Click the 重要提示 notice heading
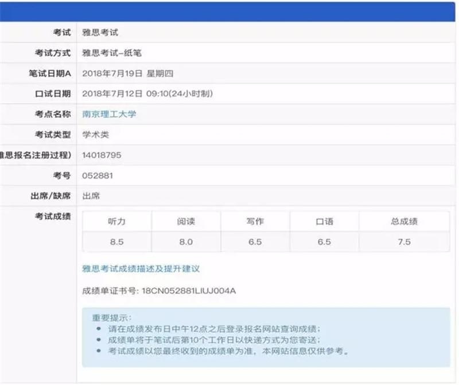Viewport: 459px width, 385px height. 112,317
